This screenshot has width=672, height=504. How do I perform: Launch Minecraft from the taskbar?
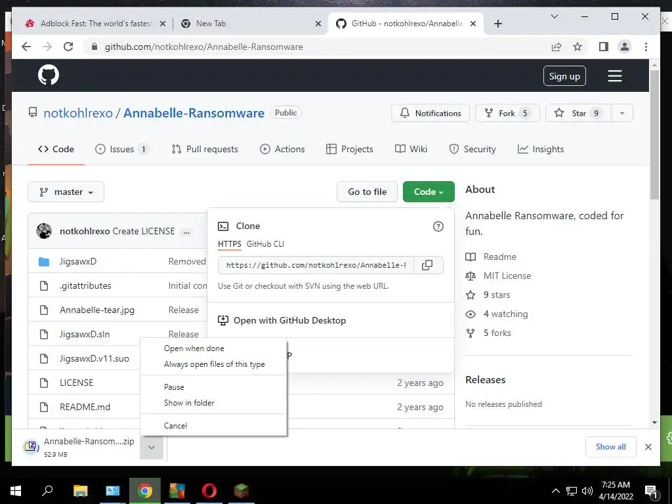(241, 491)
